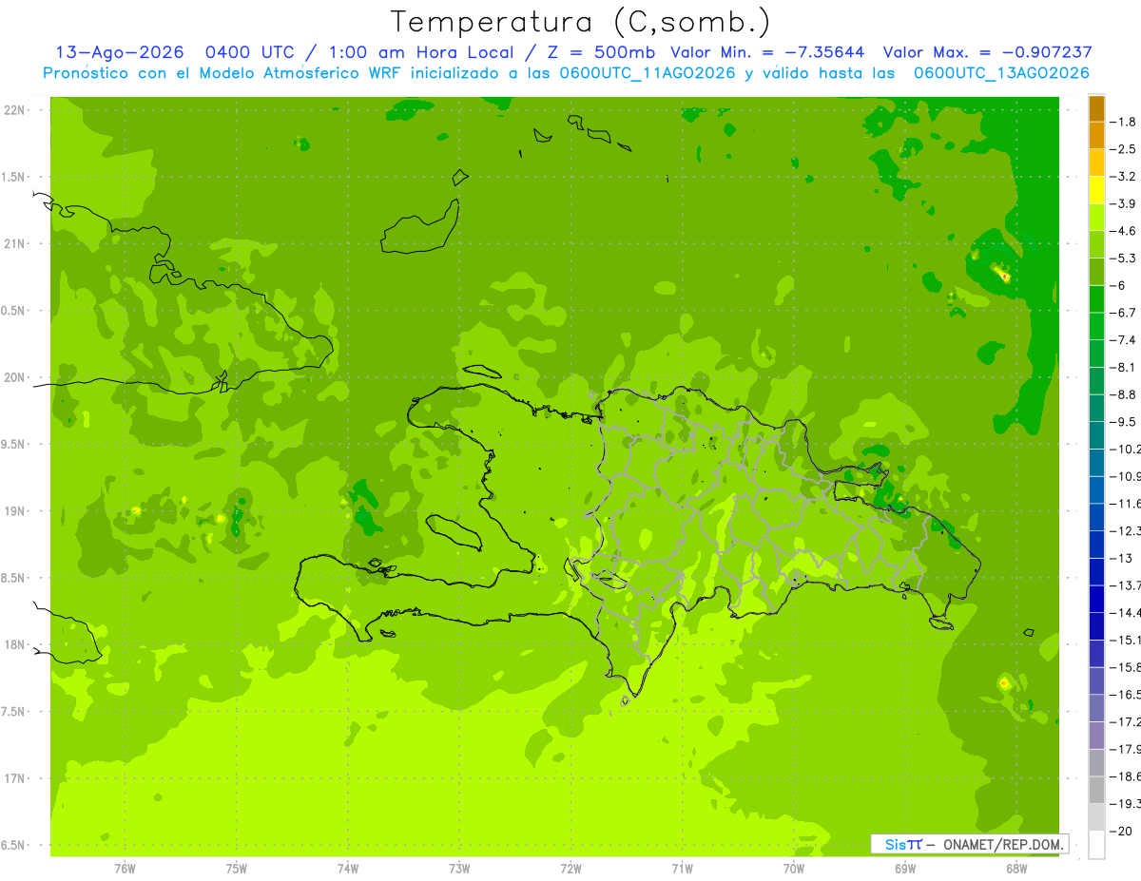
Task: Click the '18N' latitude label
Action: click(15, 644)
